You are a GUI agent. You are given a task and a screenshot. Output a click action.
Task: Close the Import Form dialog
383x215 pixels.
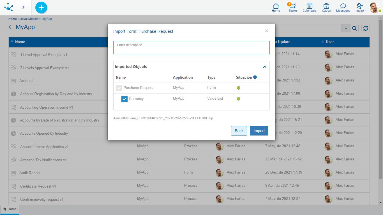[x=266, y=31]
